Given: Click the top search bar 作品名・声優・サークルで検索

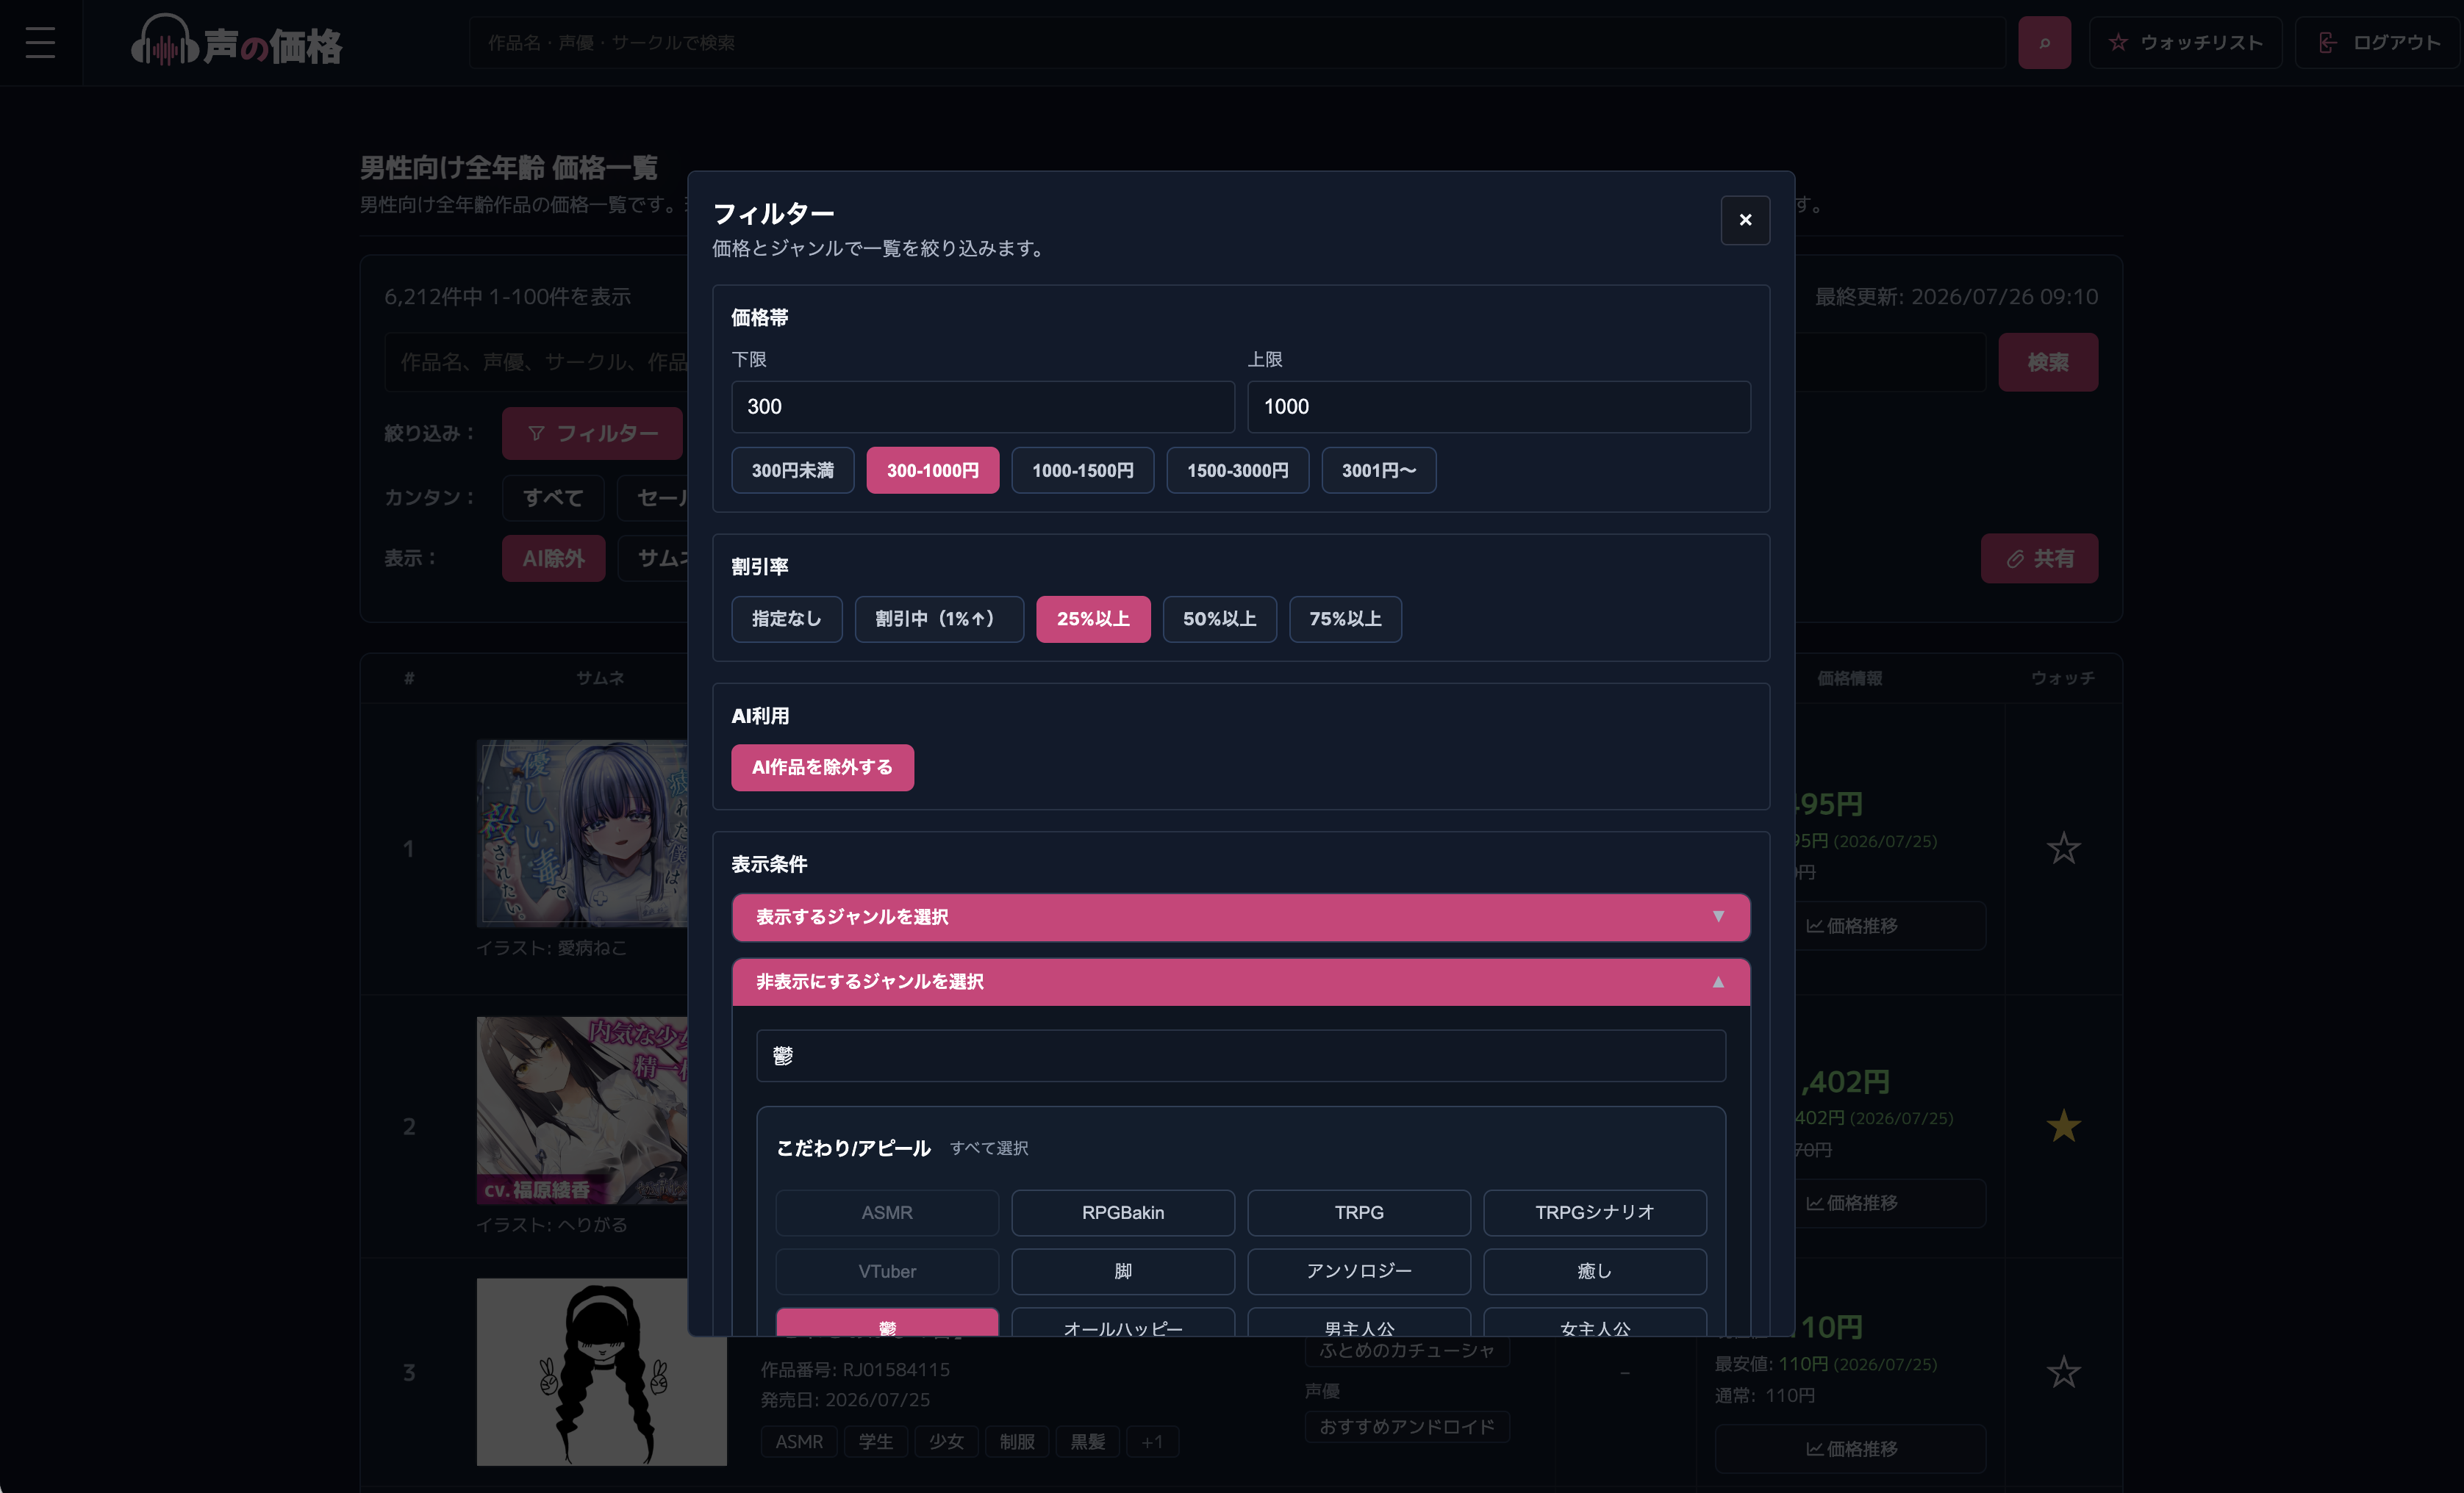Looking at the screenshot, I should click(x=1237, y=43).
